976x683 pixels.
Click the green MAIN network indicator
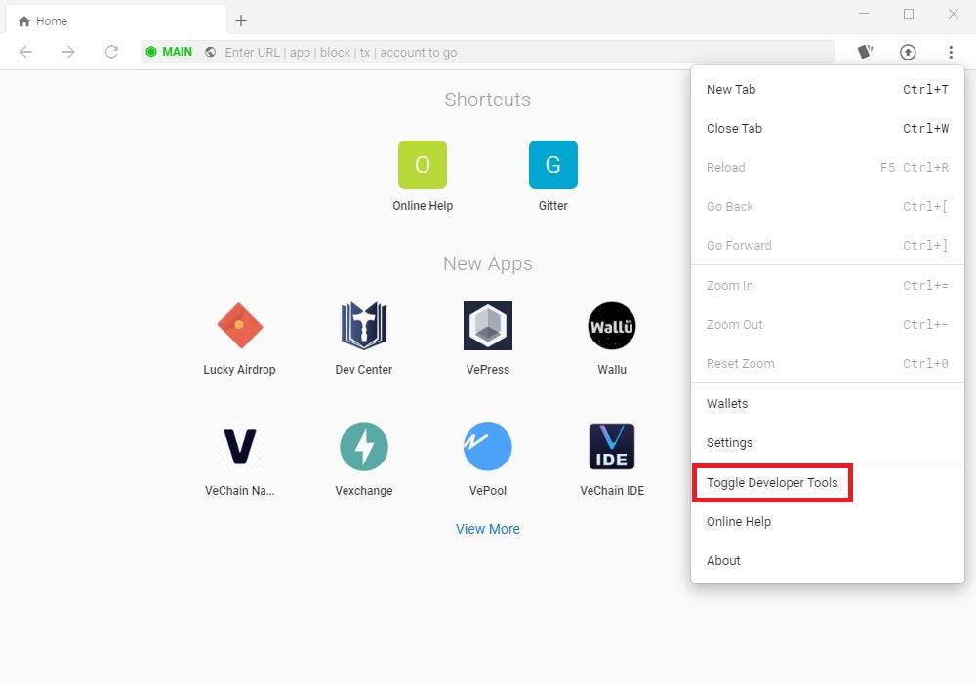[169, 52]
